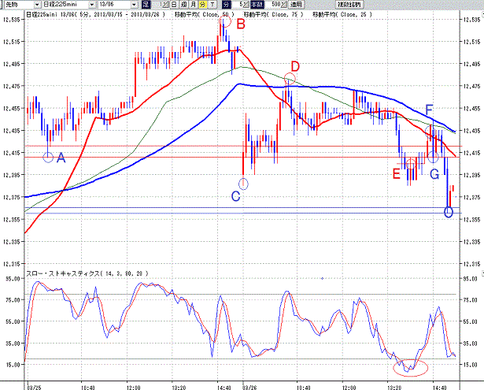Click the red oval on the stochastics low
Screen dimensions: 484x390
[410, 368]
